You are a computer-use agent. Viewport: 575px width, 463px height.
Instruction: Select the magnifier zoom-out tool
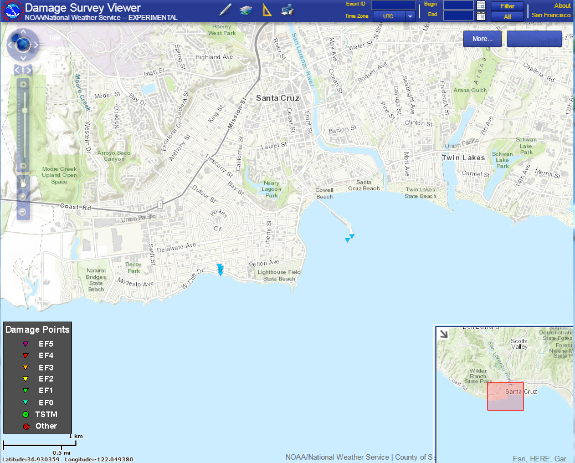[x=22, y=212]
